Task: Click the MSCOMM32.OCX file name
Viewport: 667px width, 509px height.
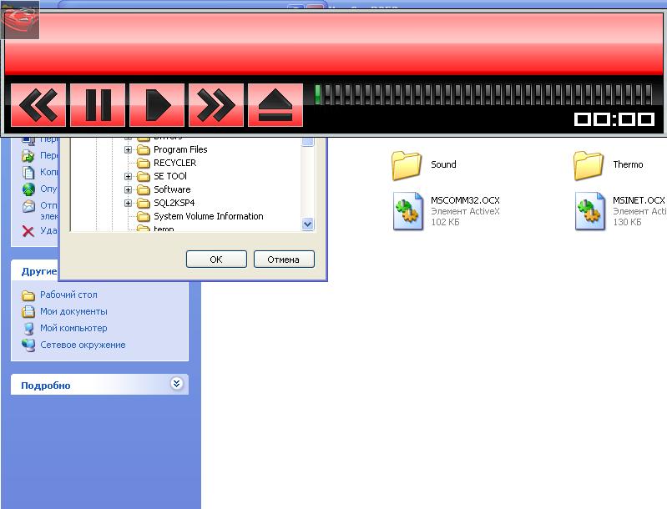Action: 465,200
